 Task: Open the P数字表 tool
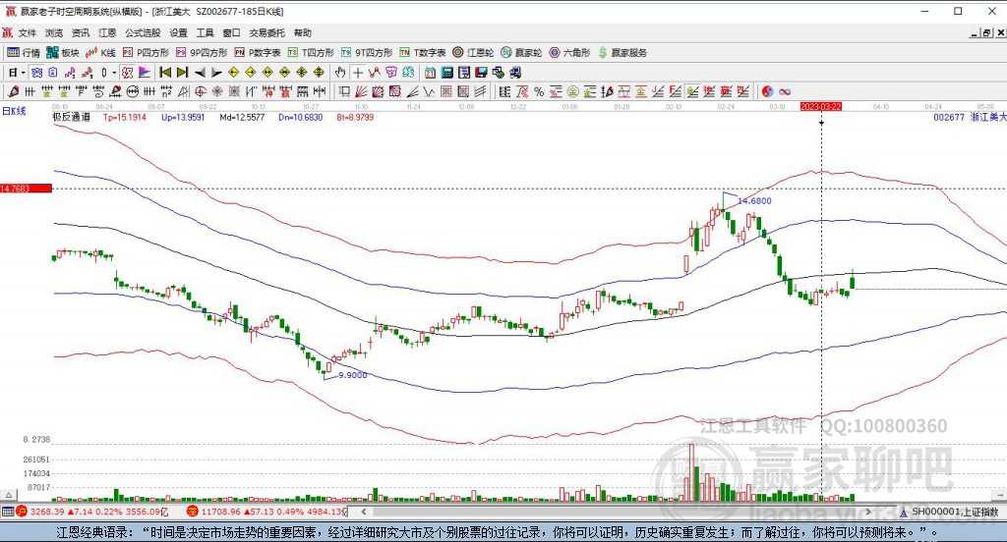258,53
